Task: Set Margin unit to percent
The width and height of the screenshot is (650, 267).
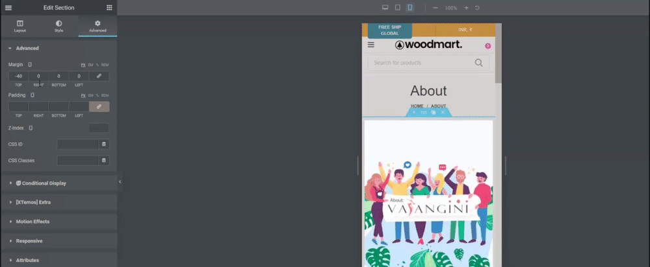Action: pos(97,65)
